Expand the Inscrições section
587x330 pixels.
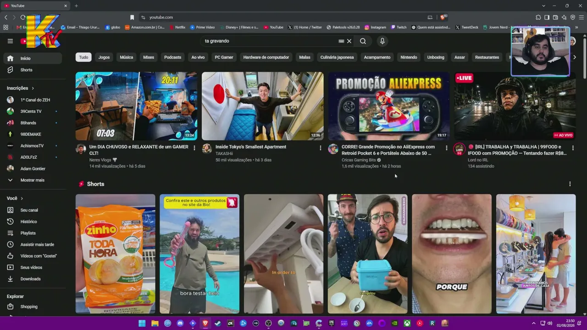point(21,88)
